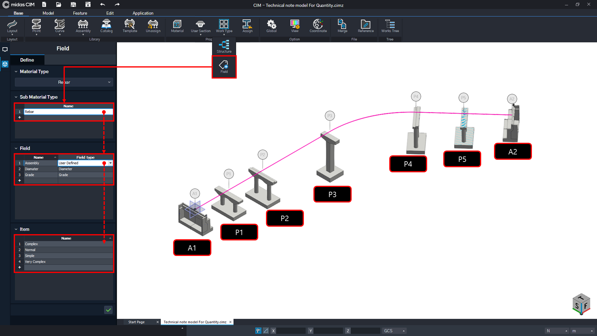Open Material properties
597x336 pixels.
[x=177, y=26]
